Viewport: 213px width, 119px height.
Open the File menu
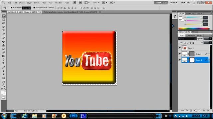[x=10, y=3]
